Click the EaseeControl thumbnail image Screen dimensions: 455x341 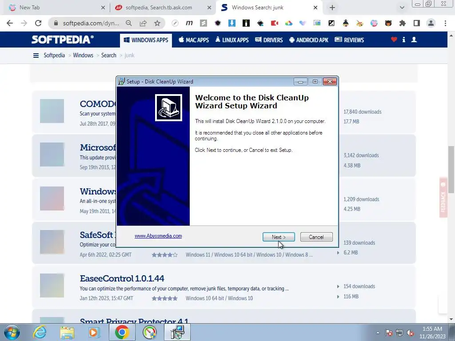[x=52, y=285]
